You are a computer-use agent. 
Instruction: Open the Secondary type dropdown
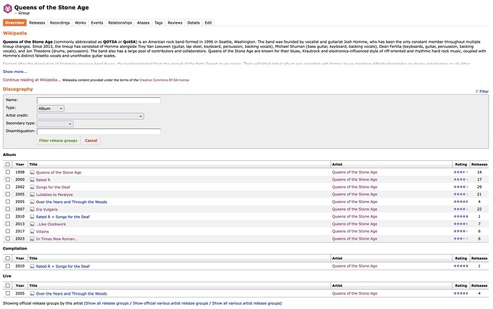[x=55, y=124]
